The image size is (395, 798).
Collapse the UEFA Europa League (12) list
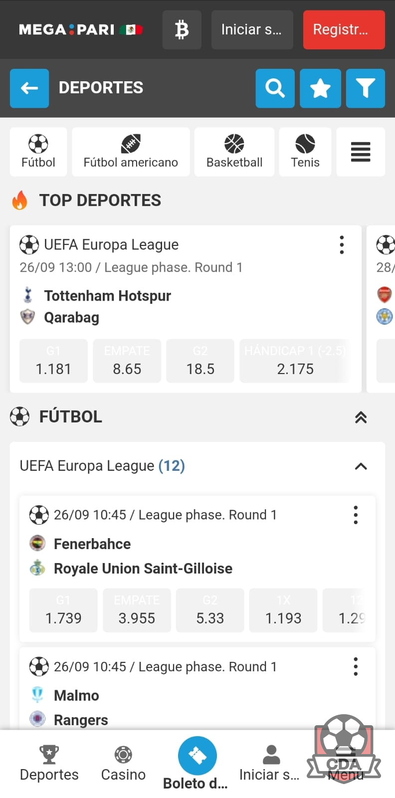[361, 466]
